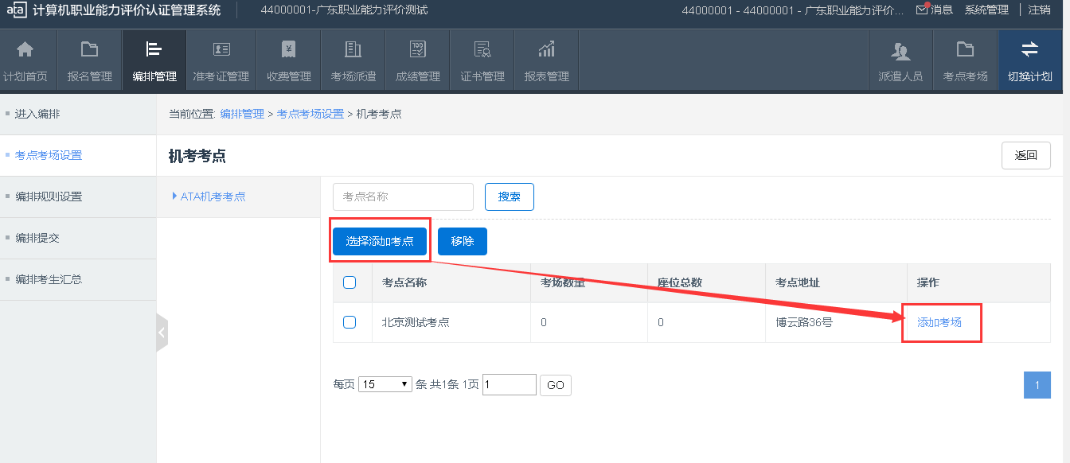Open 考场派遣 building icon
Viewport: 1070px width, 463px height.
coord(353,49)
